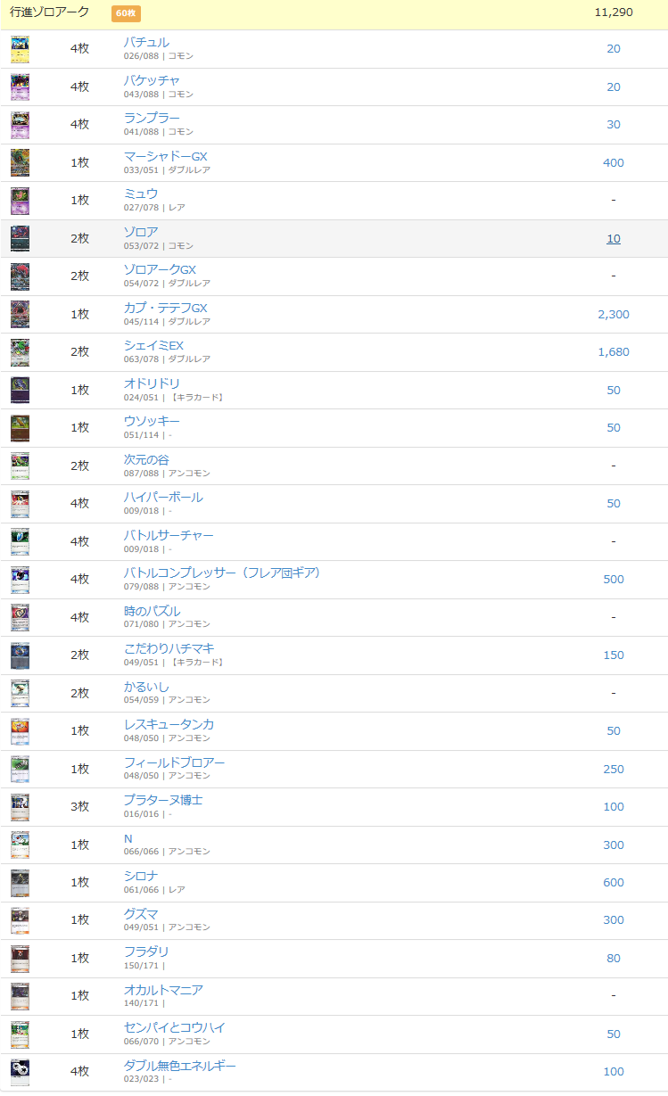The image size is (668, 1096).
Task: Click the フィールドブロアー card link
Action: (174, 762)
